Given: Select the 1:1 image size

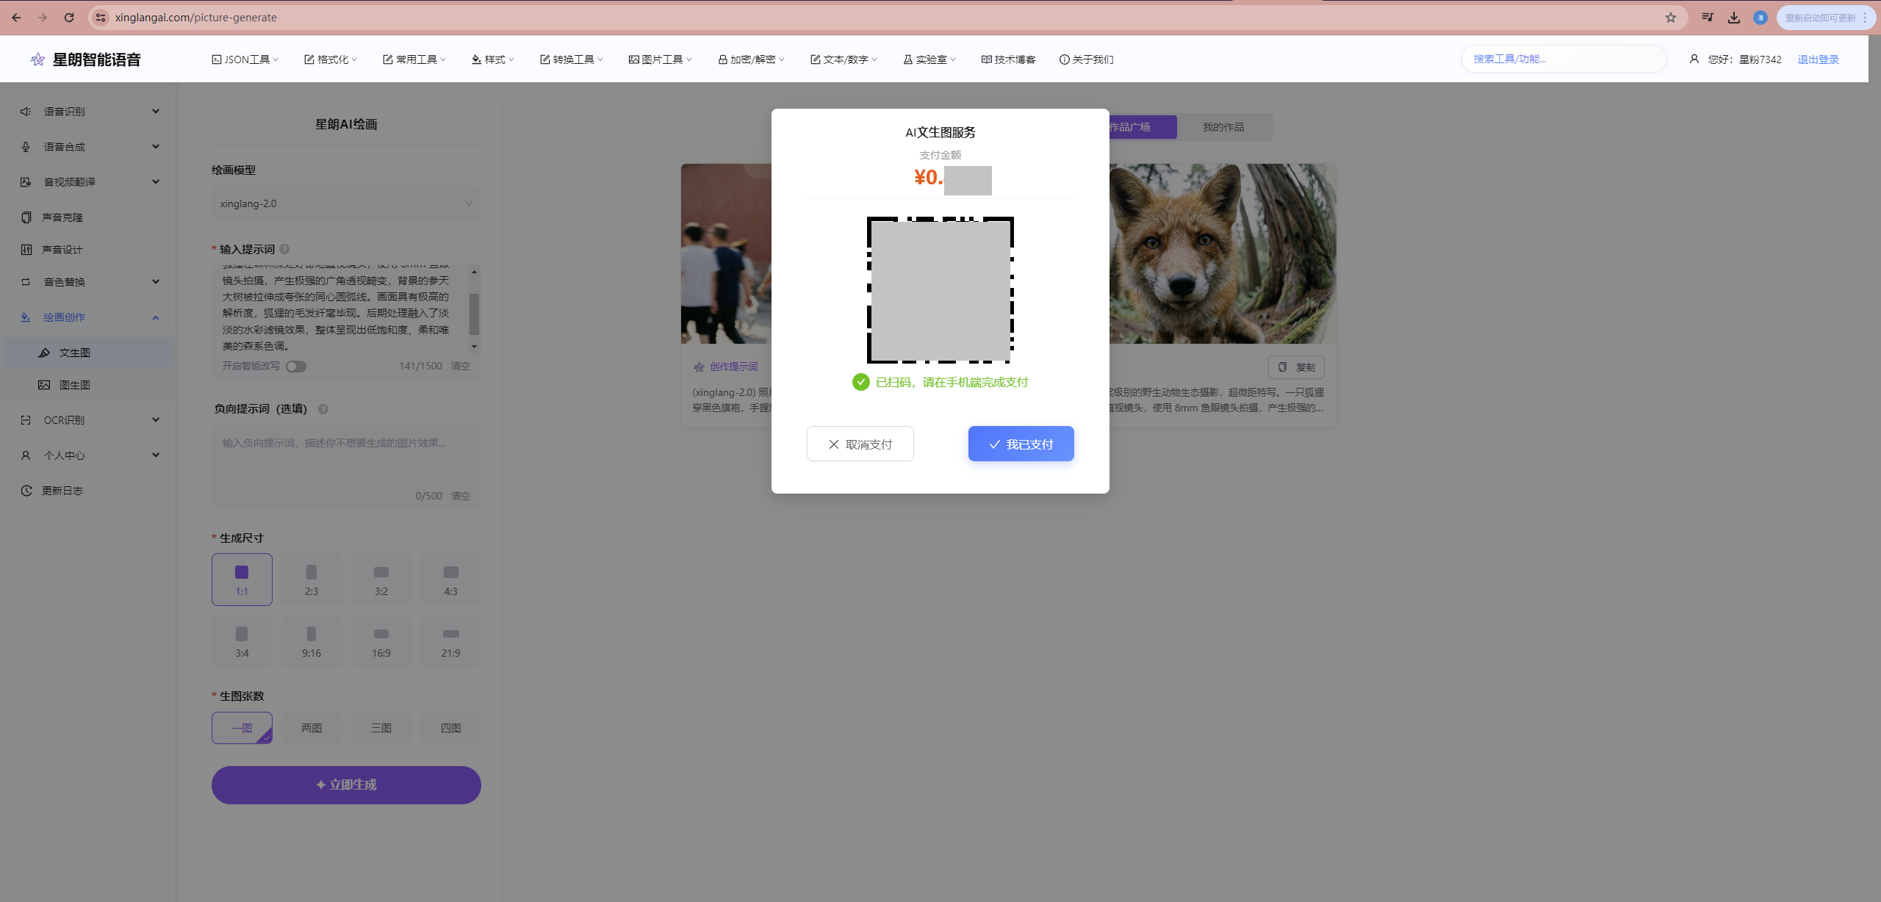Looking at the screenshot, I should (x=242, y=580).
